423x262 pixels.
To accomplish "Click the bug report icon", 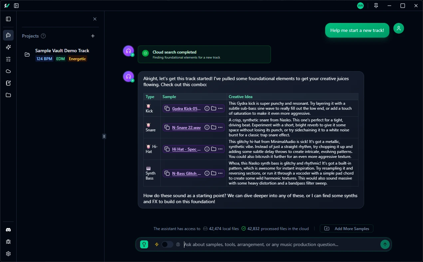I will click(x=8, y=242).
